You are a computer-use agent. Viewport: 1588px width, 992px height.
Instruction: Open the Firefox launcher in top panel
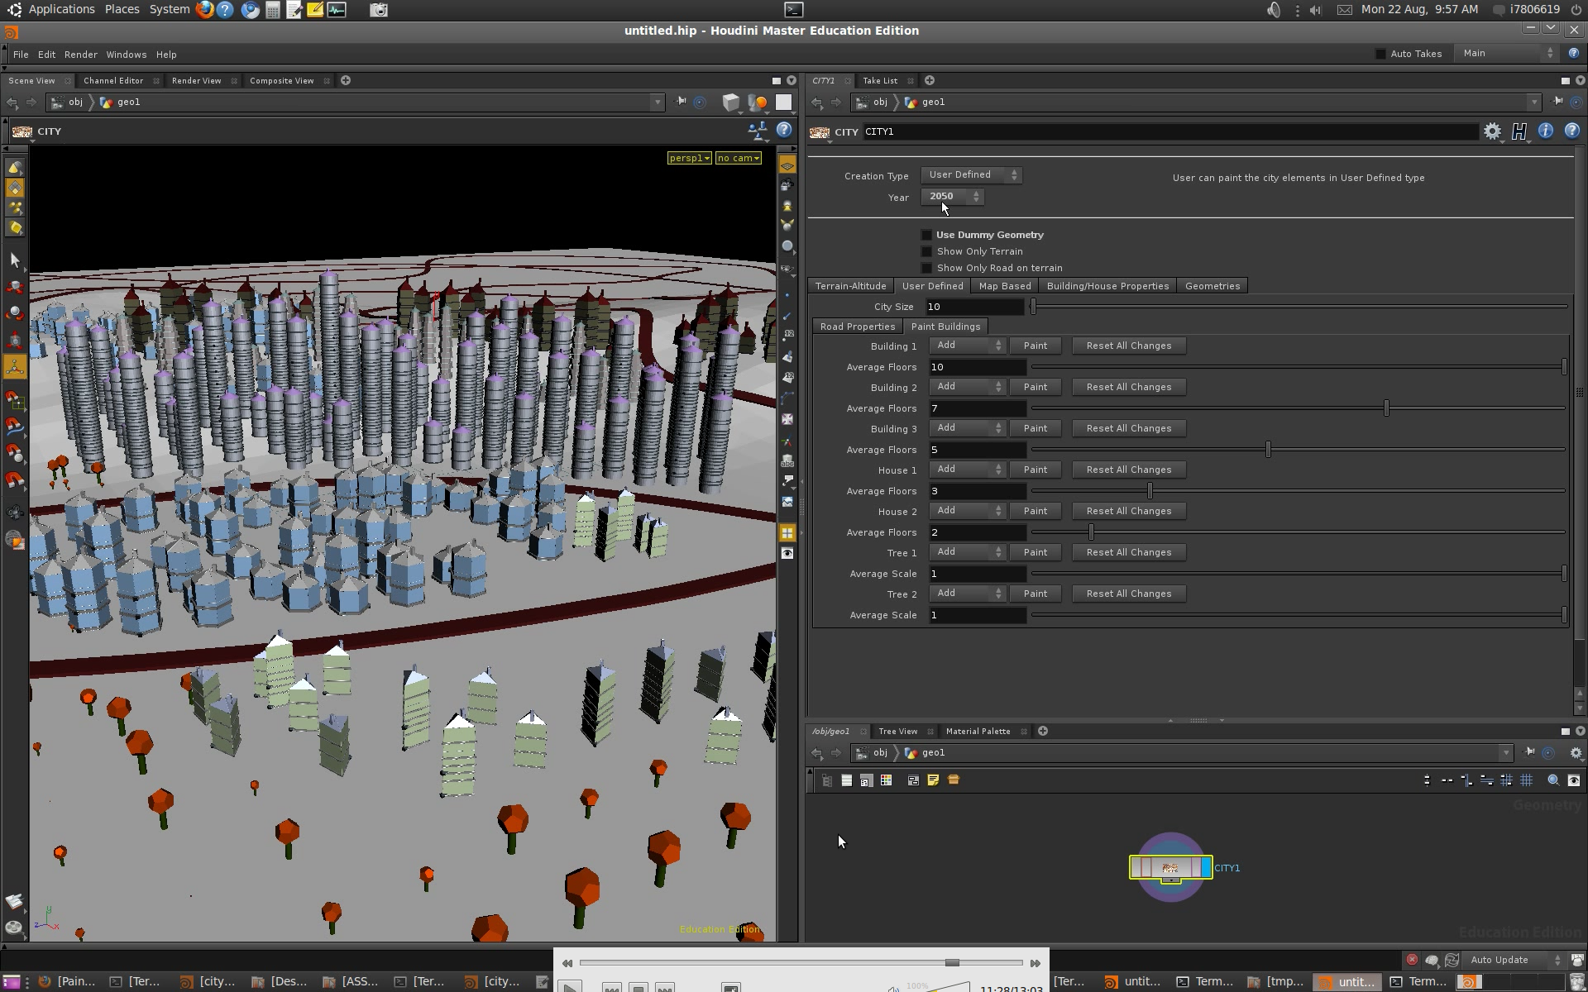pos(204,10)
